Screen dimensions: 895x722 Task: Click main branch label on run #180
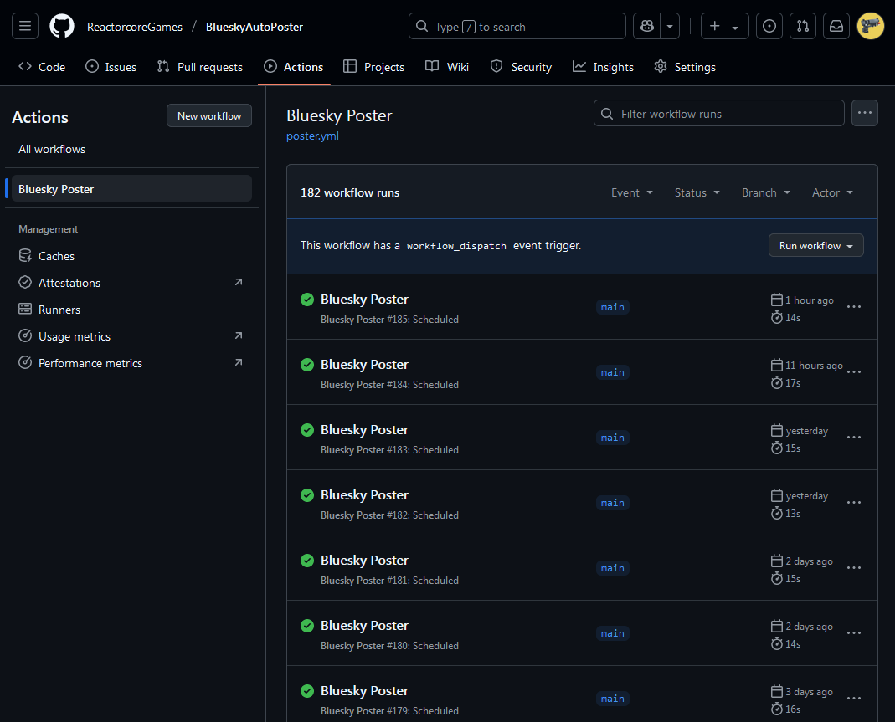[613, 633]
